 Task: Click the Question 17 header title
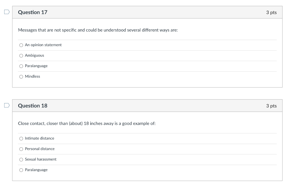click(33, 12)
